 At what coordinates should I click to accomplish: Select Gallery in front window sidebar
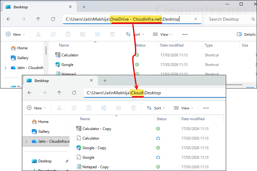(40, 132)
